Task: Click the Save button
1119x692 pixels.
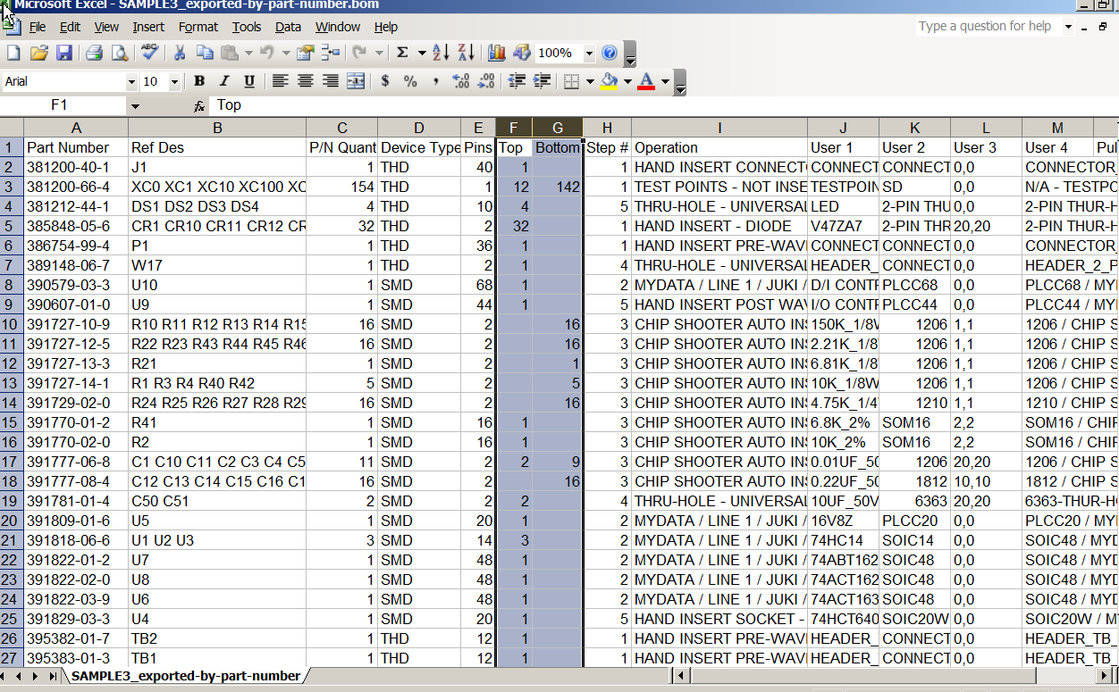Action: tap(64, 53)
